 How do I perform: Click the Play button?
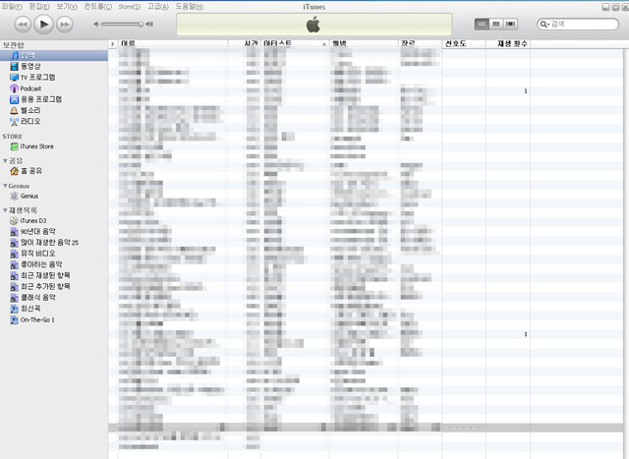coord(43,25)
